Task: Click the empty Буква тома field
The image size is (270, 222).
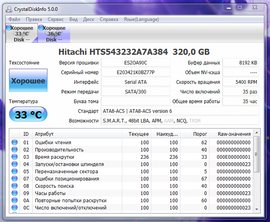Action: click(136, 101)
